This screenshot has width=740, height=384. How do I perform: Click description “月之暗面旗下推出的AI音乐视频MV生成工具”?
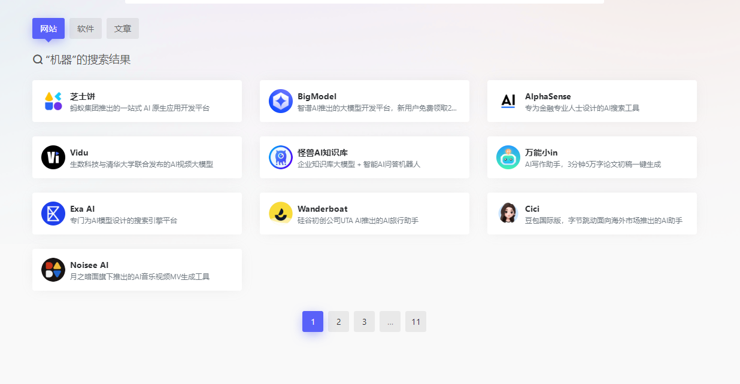[139, 277]
